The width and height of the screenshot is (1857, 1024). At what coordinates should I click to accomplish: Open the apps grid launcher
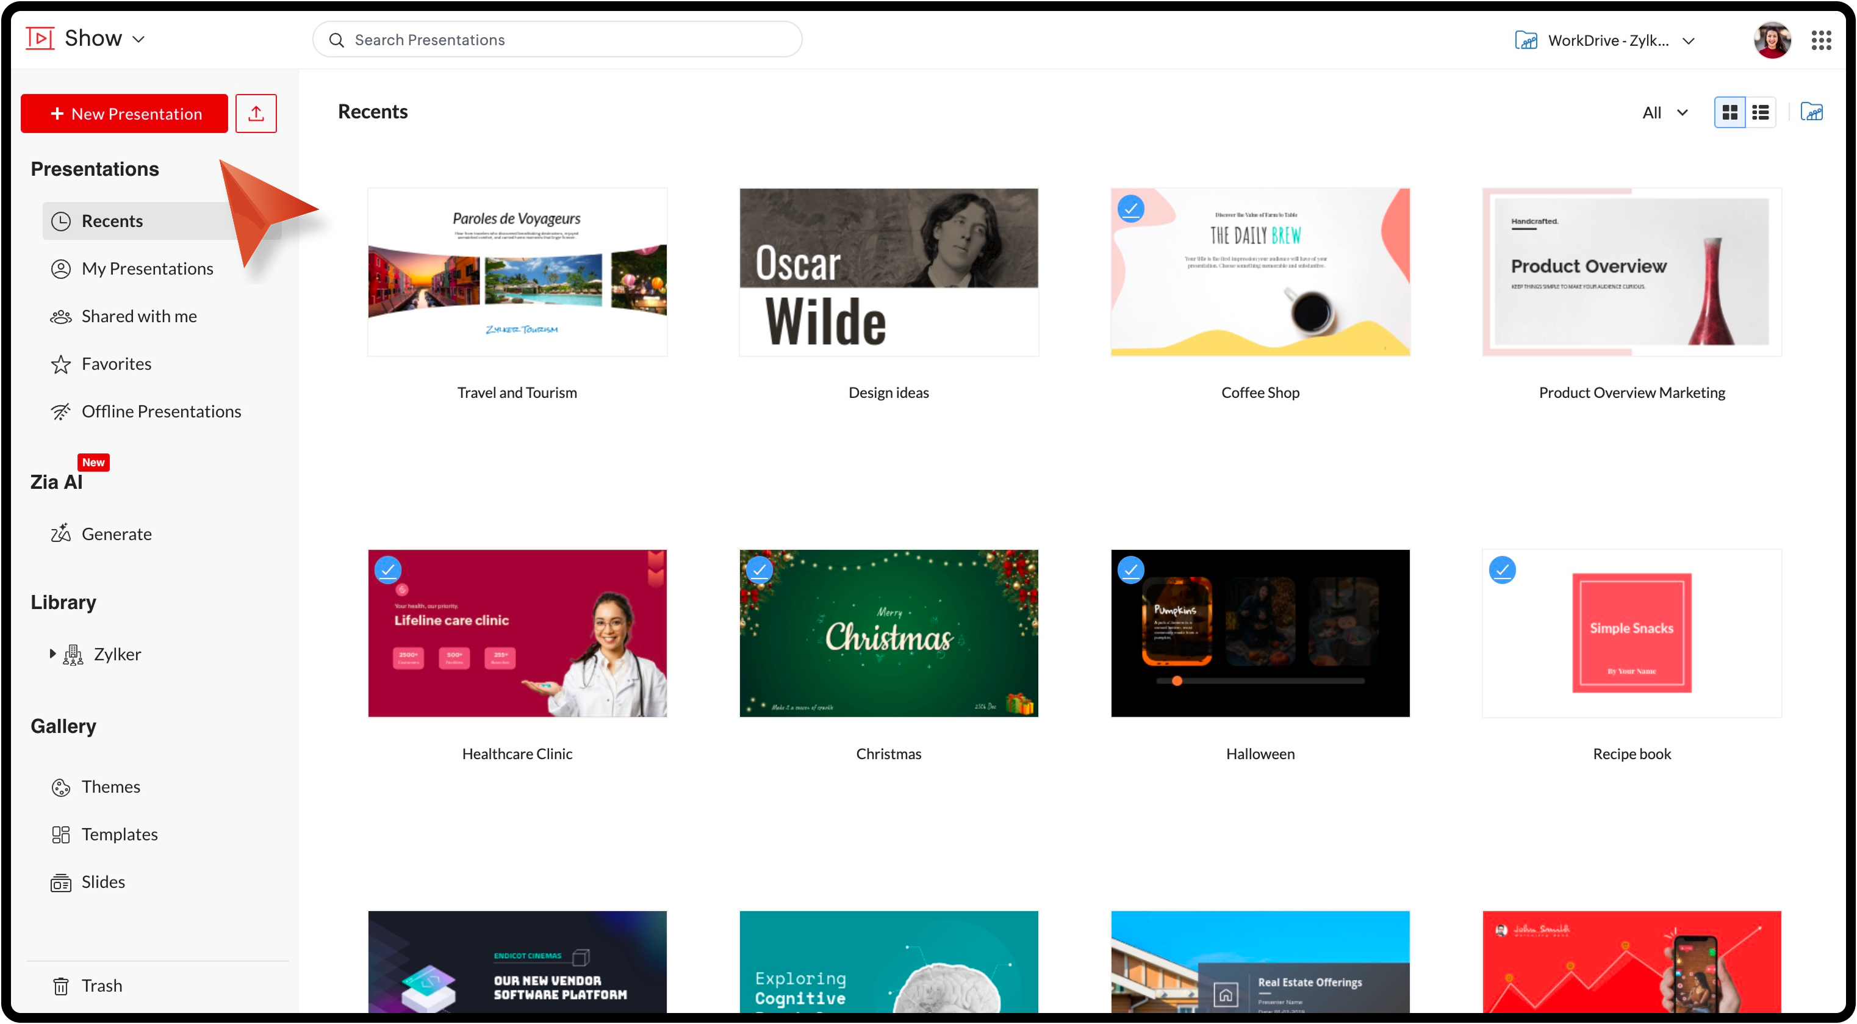(1821, 40)
